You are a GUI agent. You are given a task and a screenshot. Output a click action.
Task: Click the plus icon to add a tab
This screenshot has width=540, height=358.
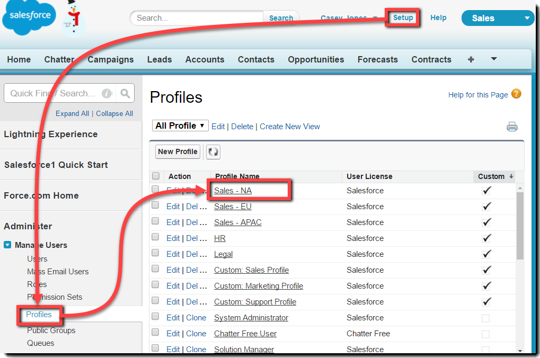pos(471,60)
